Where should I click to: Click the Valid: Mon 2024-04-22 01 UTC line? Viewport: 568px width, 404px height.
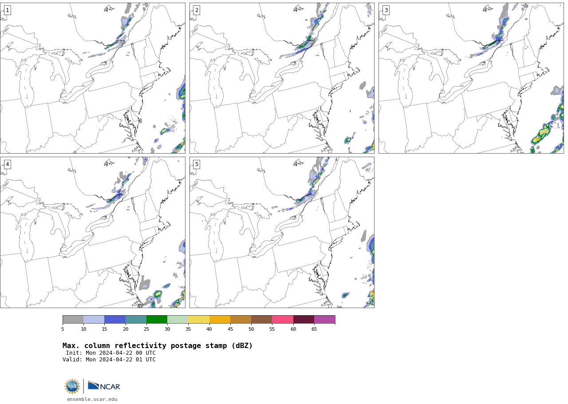click(x=109, y=360)
